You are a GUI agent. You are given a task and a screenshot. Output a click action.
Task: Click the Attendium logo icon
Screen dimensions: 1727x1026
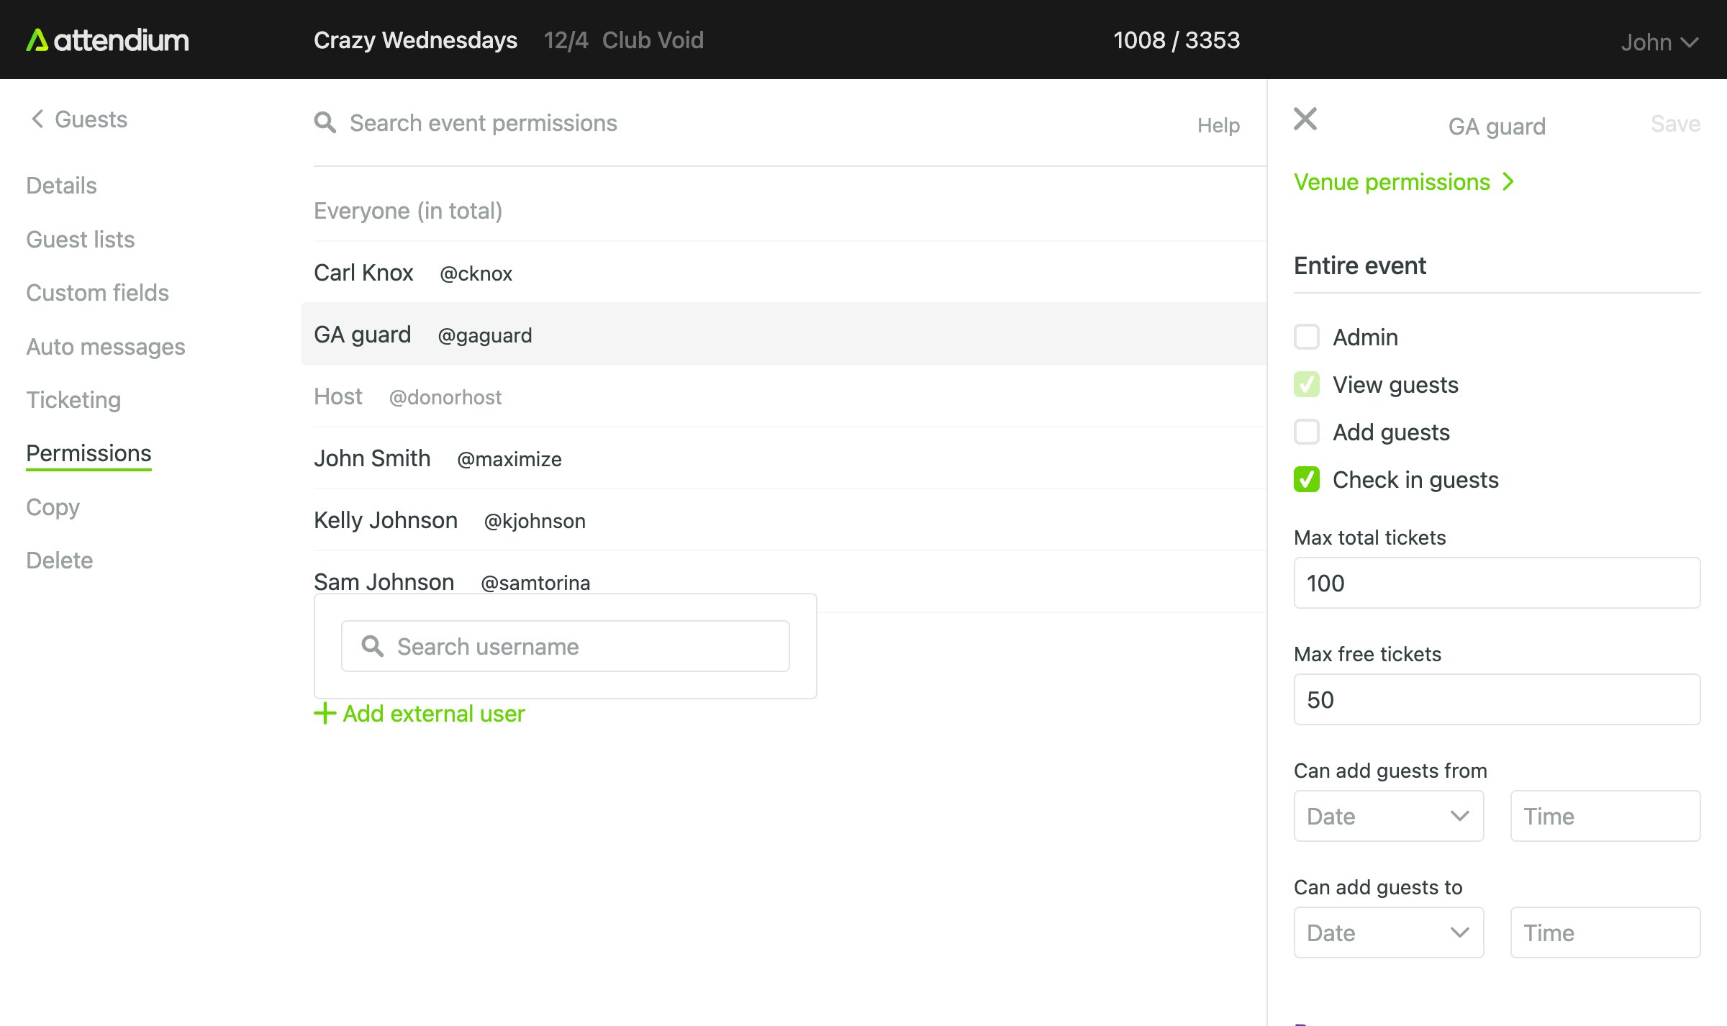point(37,40)
